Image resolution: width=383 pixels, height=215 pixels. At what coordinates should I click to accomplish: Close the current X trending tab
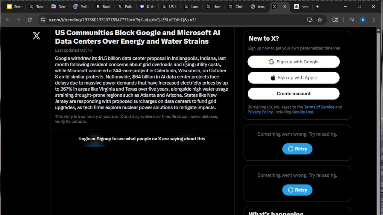point(285,7)
